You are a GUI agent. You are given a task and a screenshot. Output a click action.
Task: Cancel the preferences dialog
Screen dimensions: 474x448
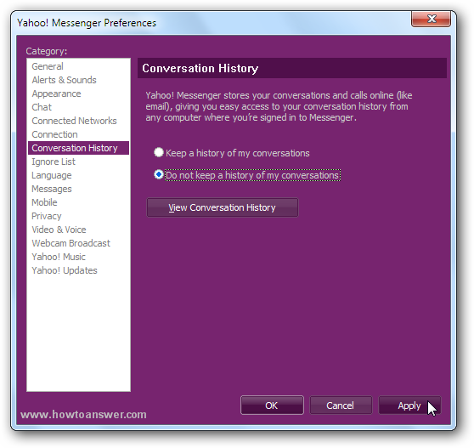tap(341, 405)
